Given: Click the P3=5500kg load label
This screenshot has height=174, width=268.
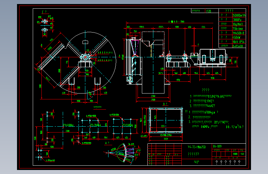Looking at the screenshot, I should point(128,125).
